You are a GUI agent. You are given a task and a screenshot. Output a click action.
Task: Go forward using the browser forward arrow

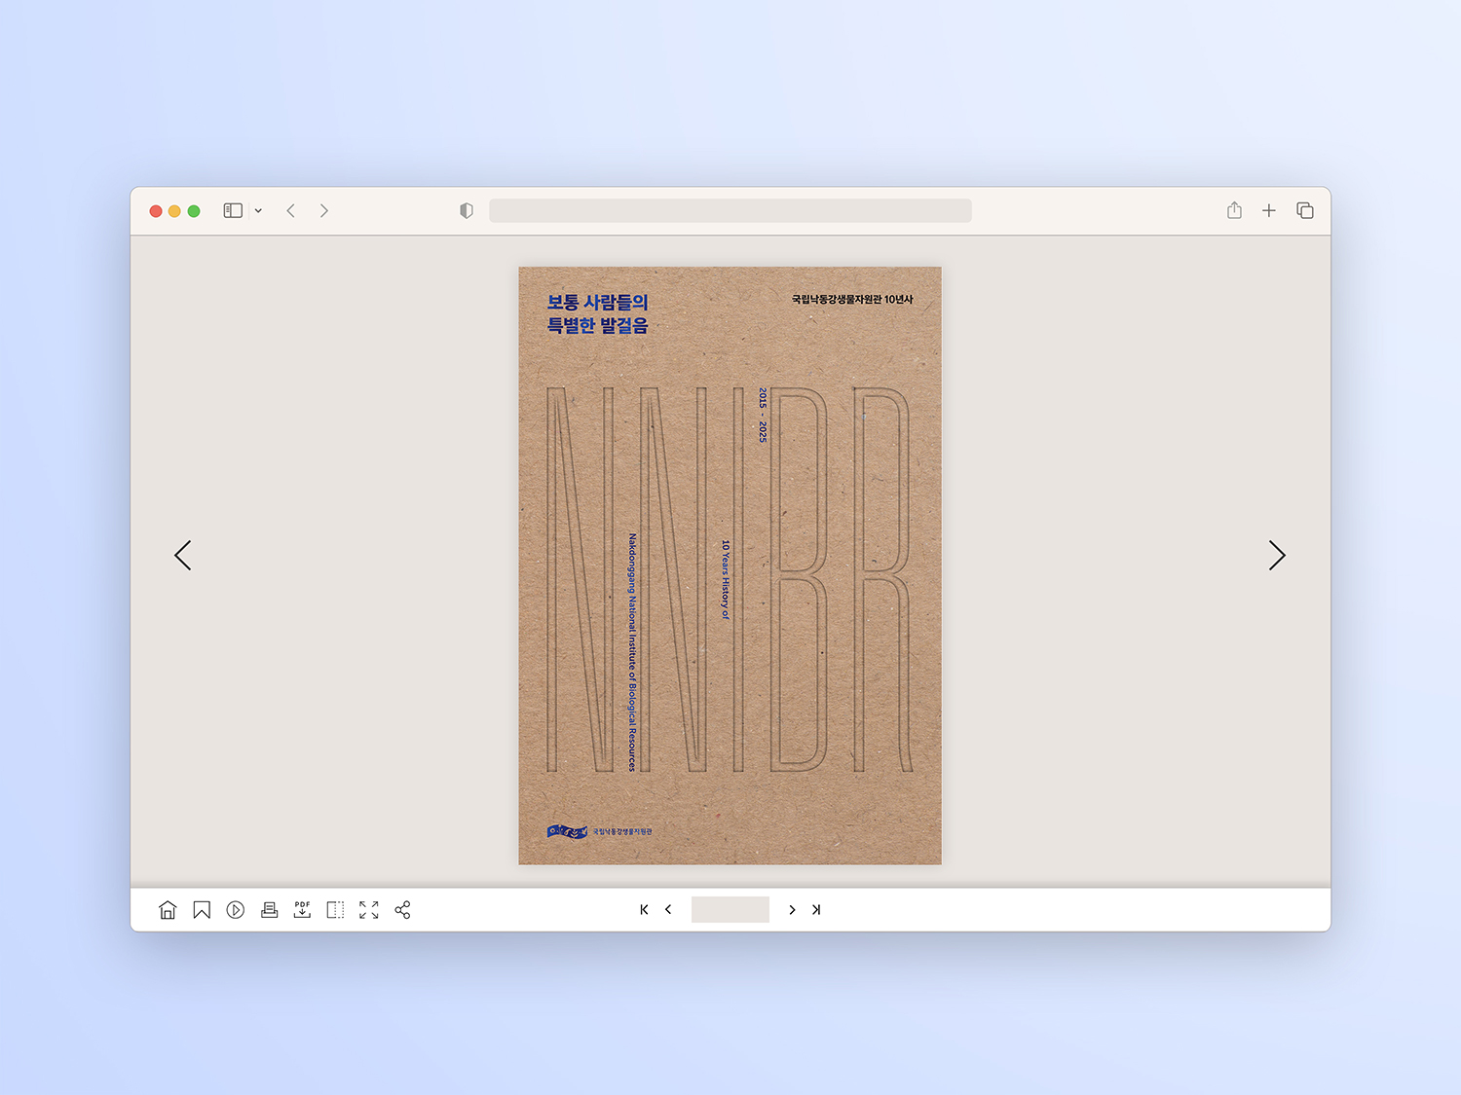tap(324, 210)
